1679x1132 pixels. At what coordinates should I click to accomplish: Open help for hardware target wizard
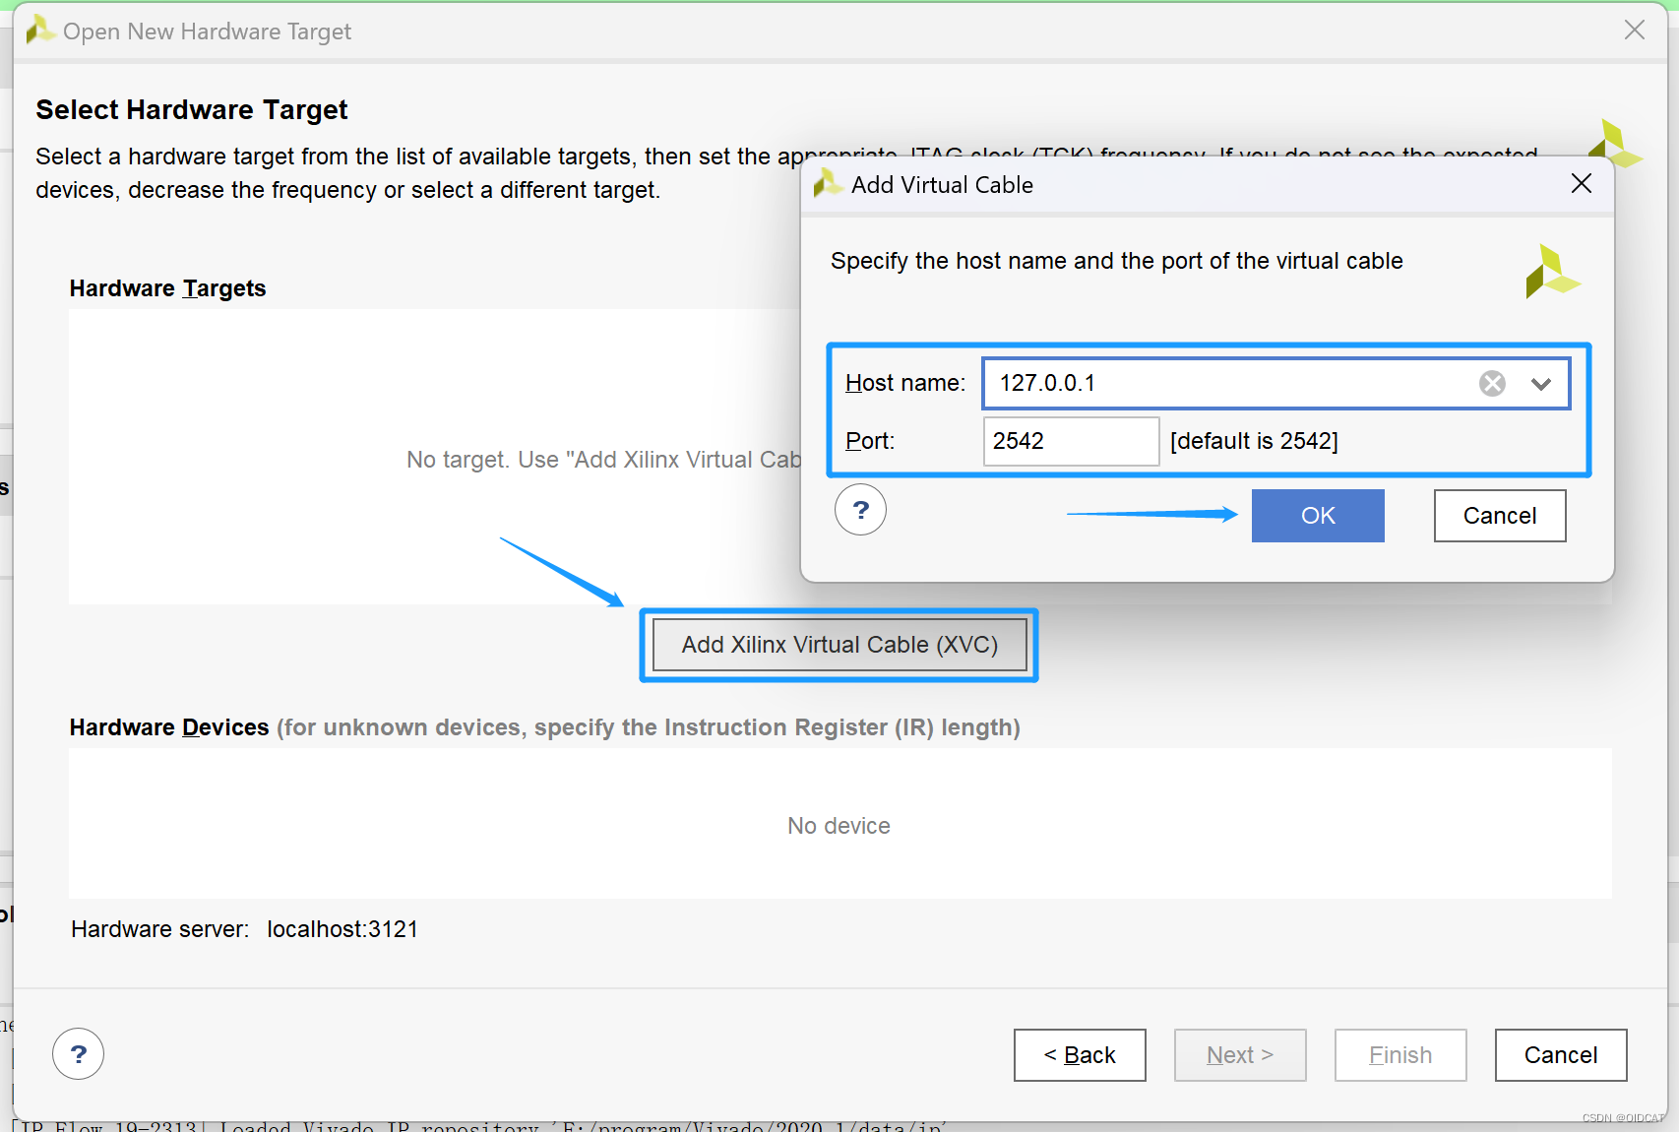[79, 1054]
